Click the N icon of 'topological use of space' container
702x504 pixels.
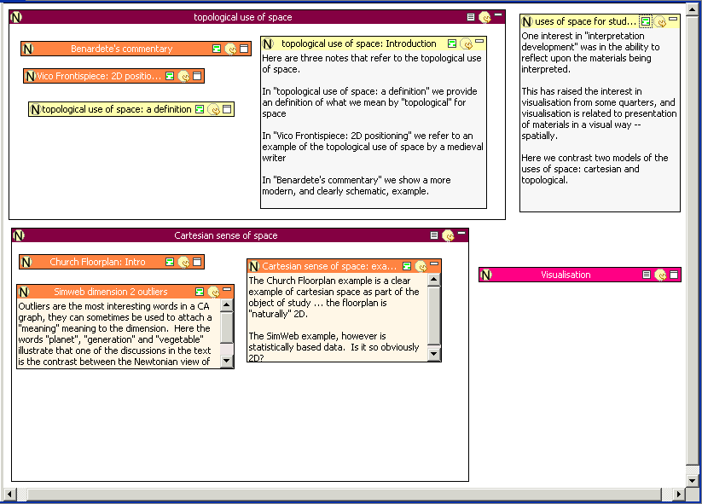click(16, 17)
